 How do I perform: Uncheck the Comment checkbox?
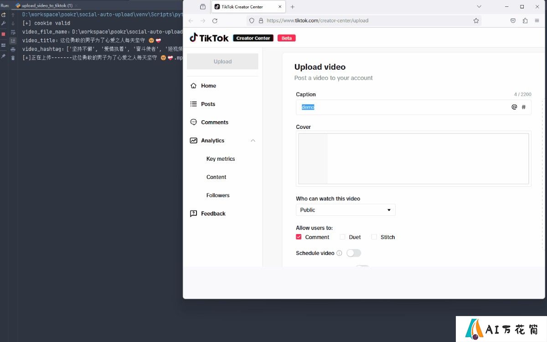pos(299,237)
